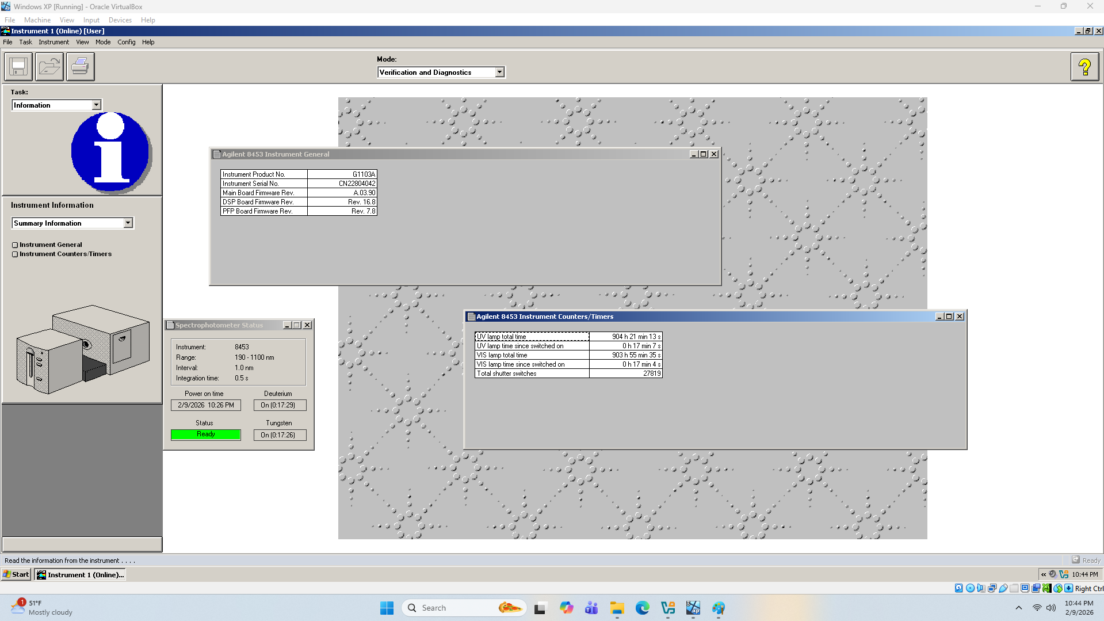Open Microsoft Edge from host taskbar

pos(642,608)
